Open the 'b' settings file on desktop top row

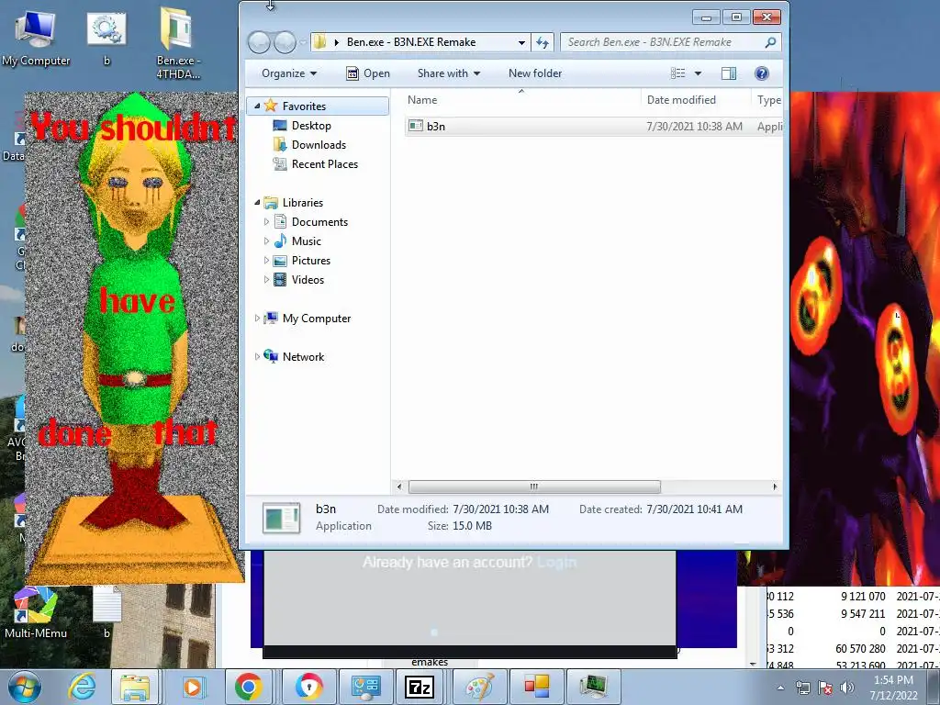(106, 39)
